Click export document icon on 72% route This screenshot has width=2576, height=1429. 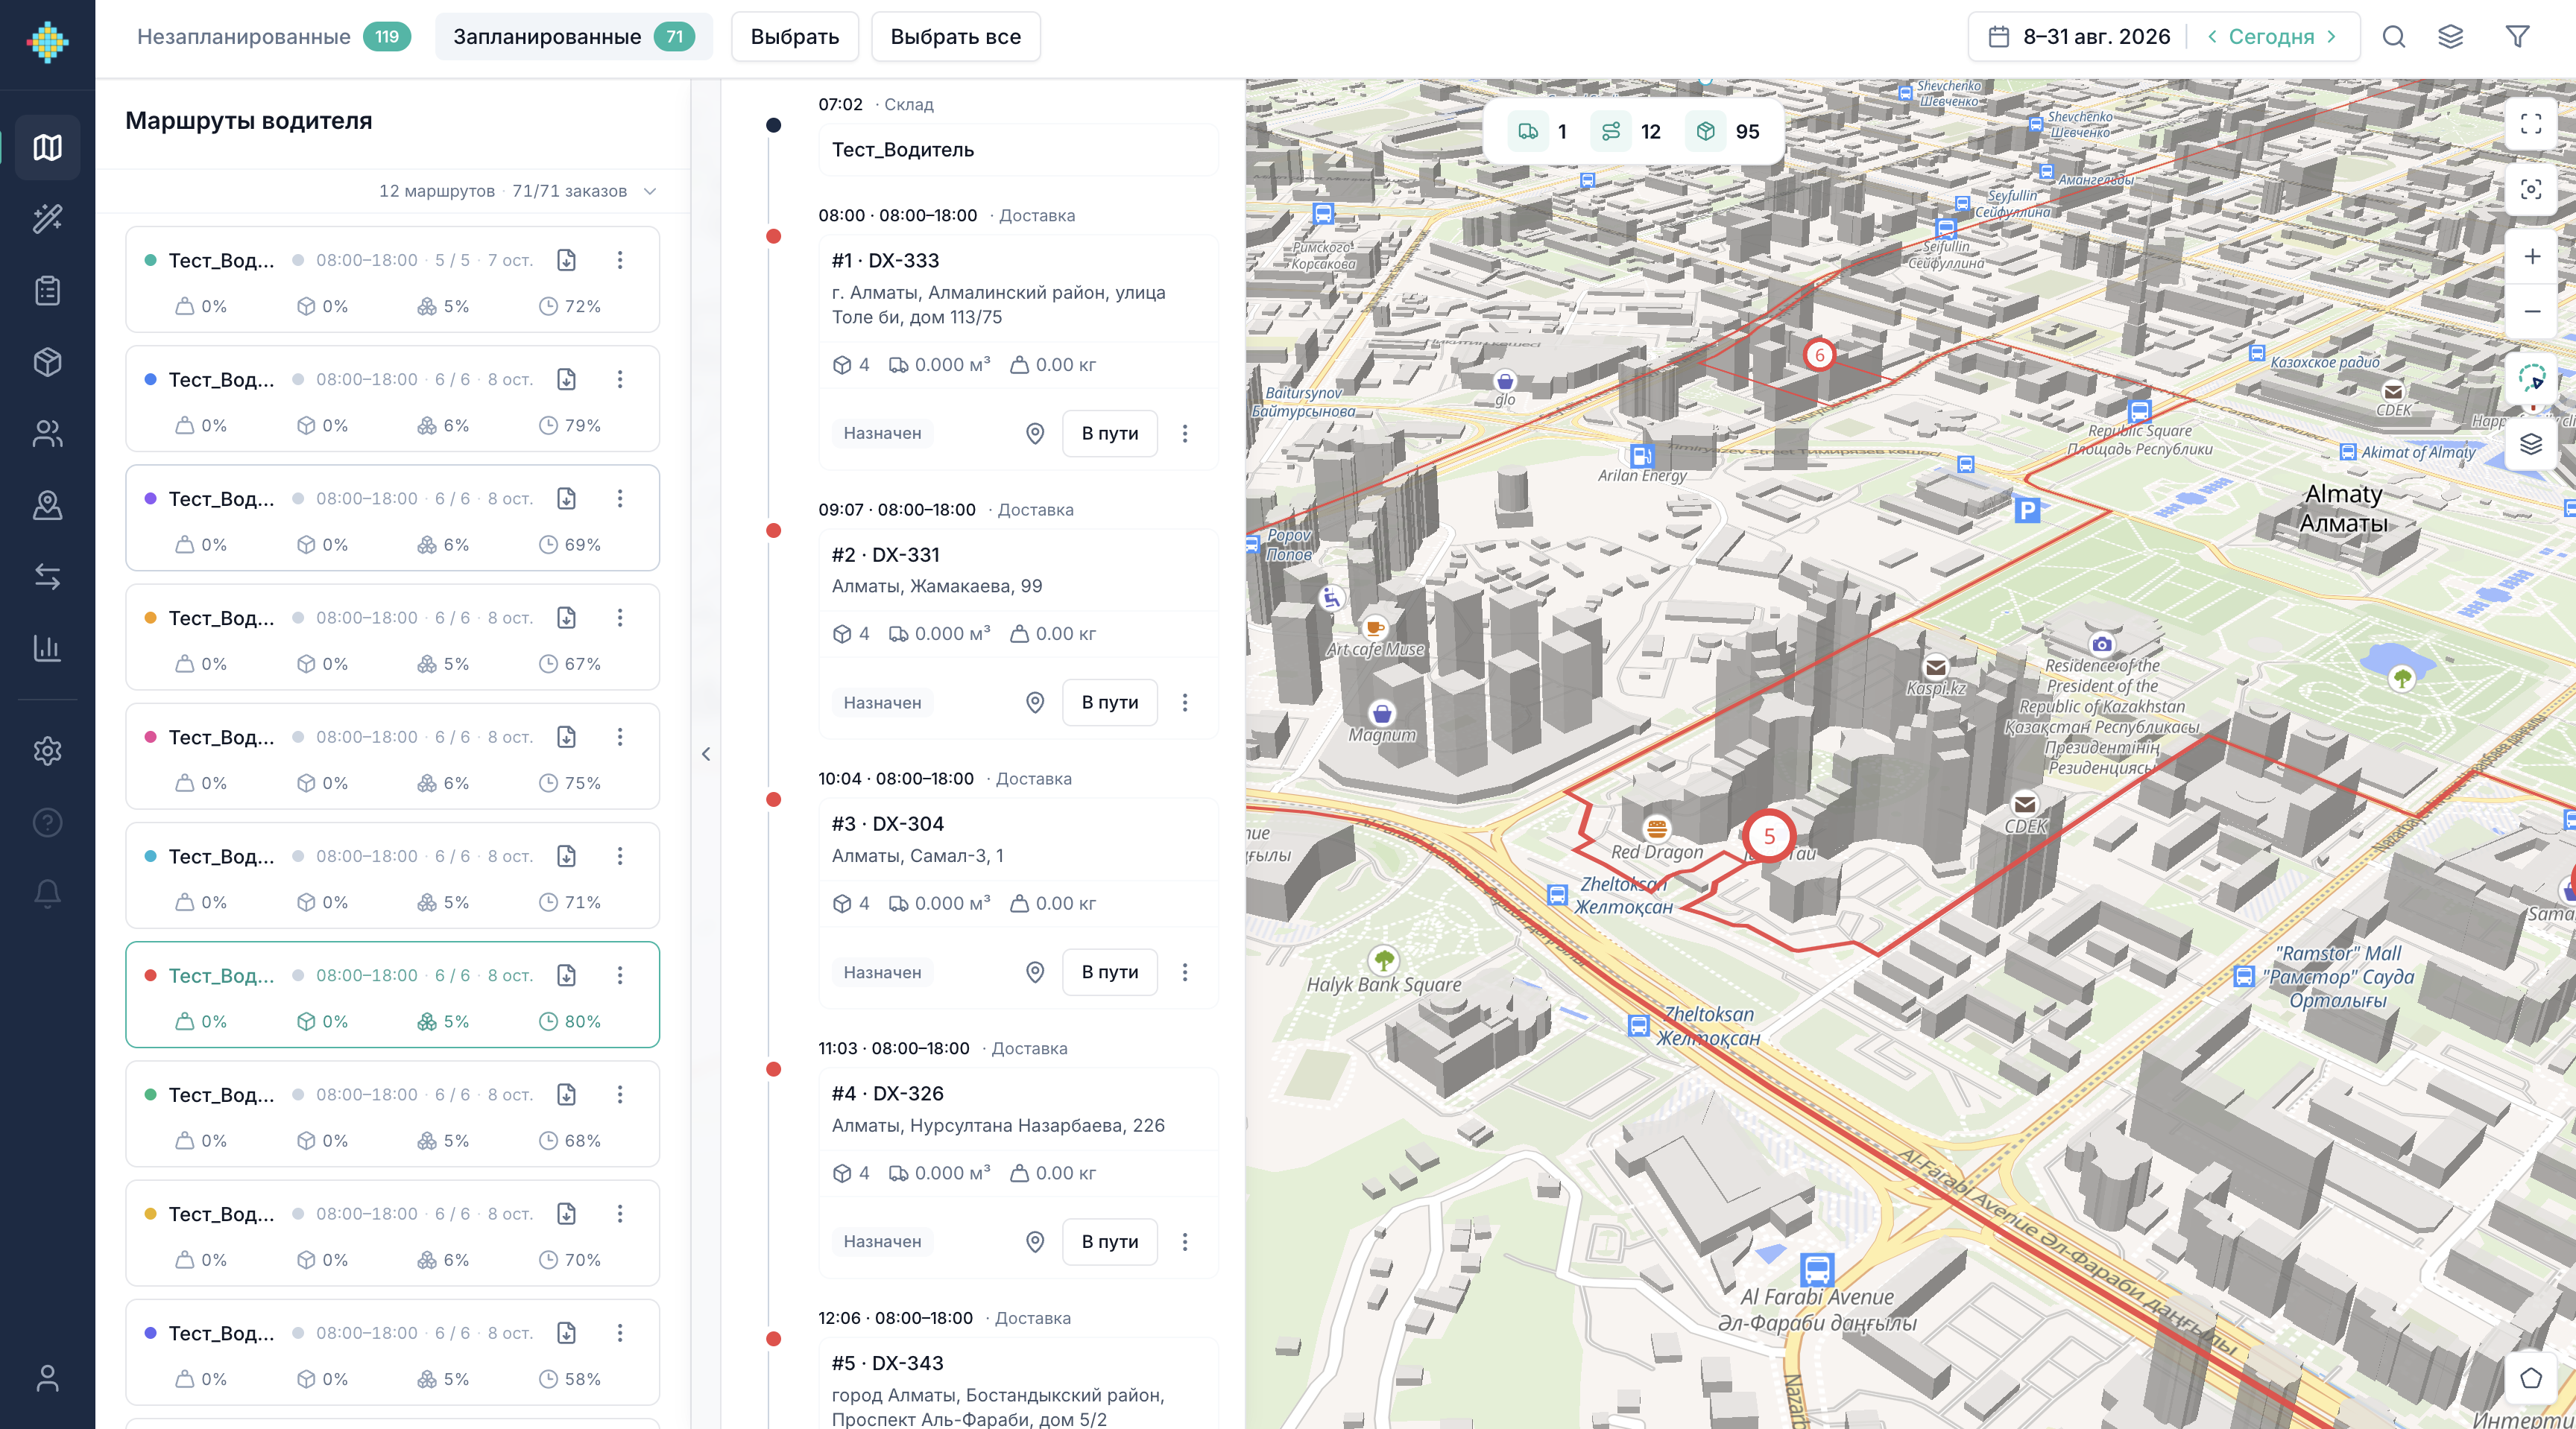[x=566, y=260]
